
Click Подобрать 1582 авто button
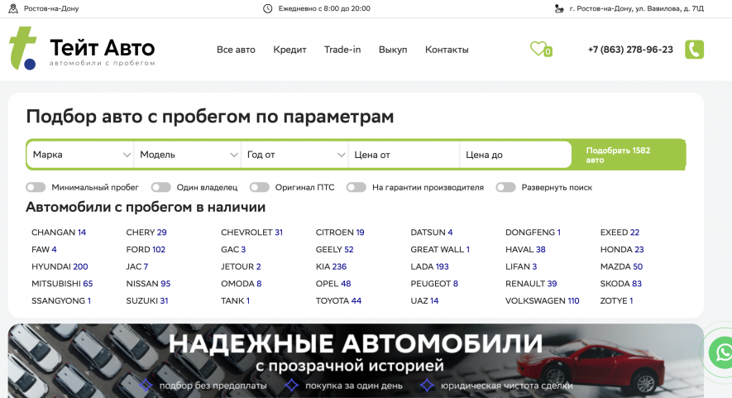[x=629, y=155]
